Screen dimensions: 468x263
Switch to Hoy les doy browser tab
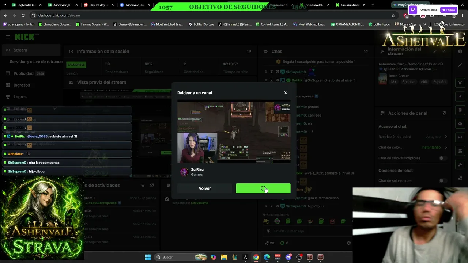point(98,5)
